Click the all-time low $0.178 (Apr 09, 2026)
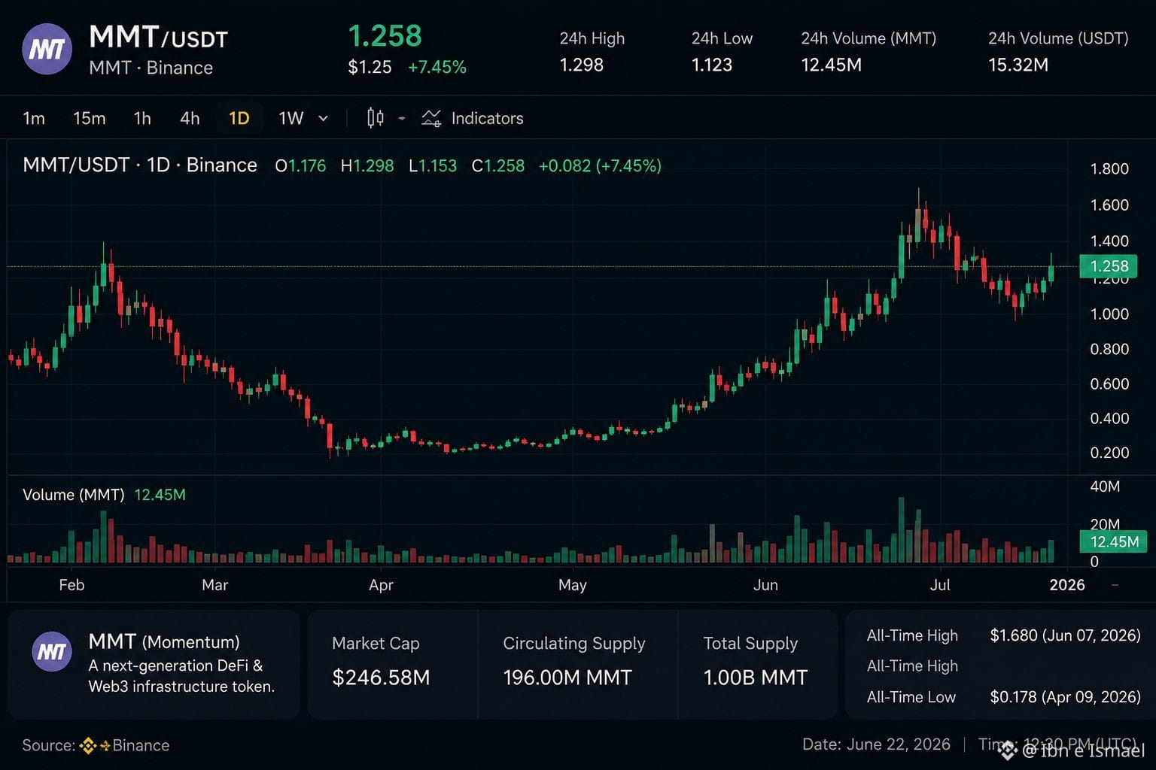This screenshot has width=1156, height=770. (1066, 697)
